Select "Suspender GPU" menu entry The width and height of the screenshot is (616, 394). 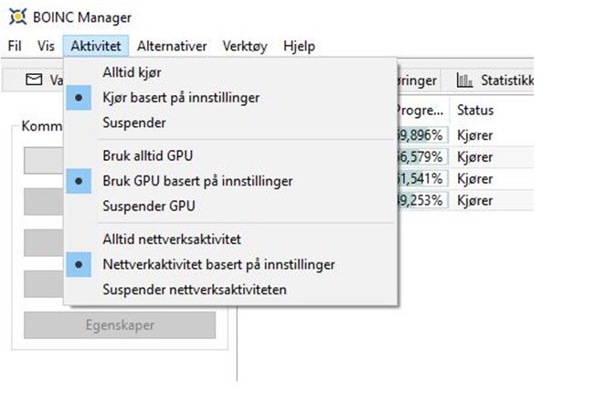[148, 206]
